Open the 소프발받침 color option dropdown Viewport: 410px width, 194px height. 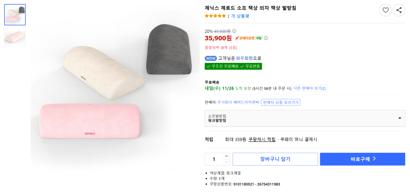click(305, 118)
